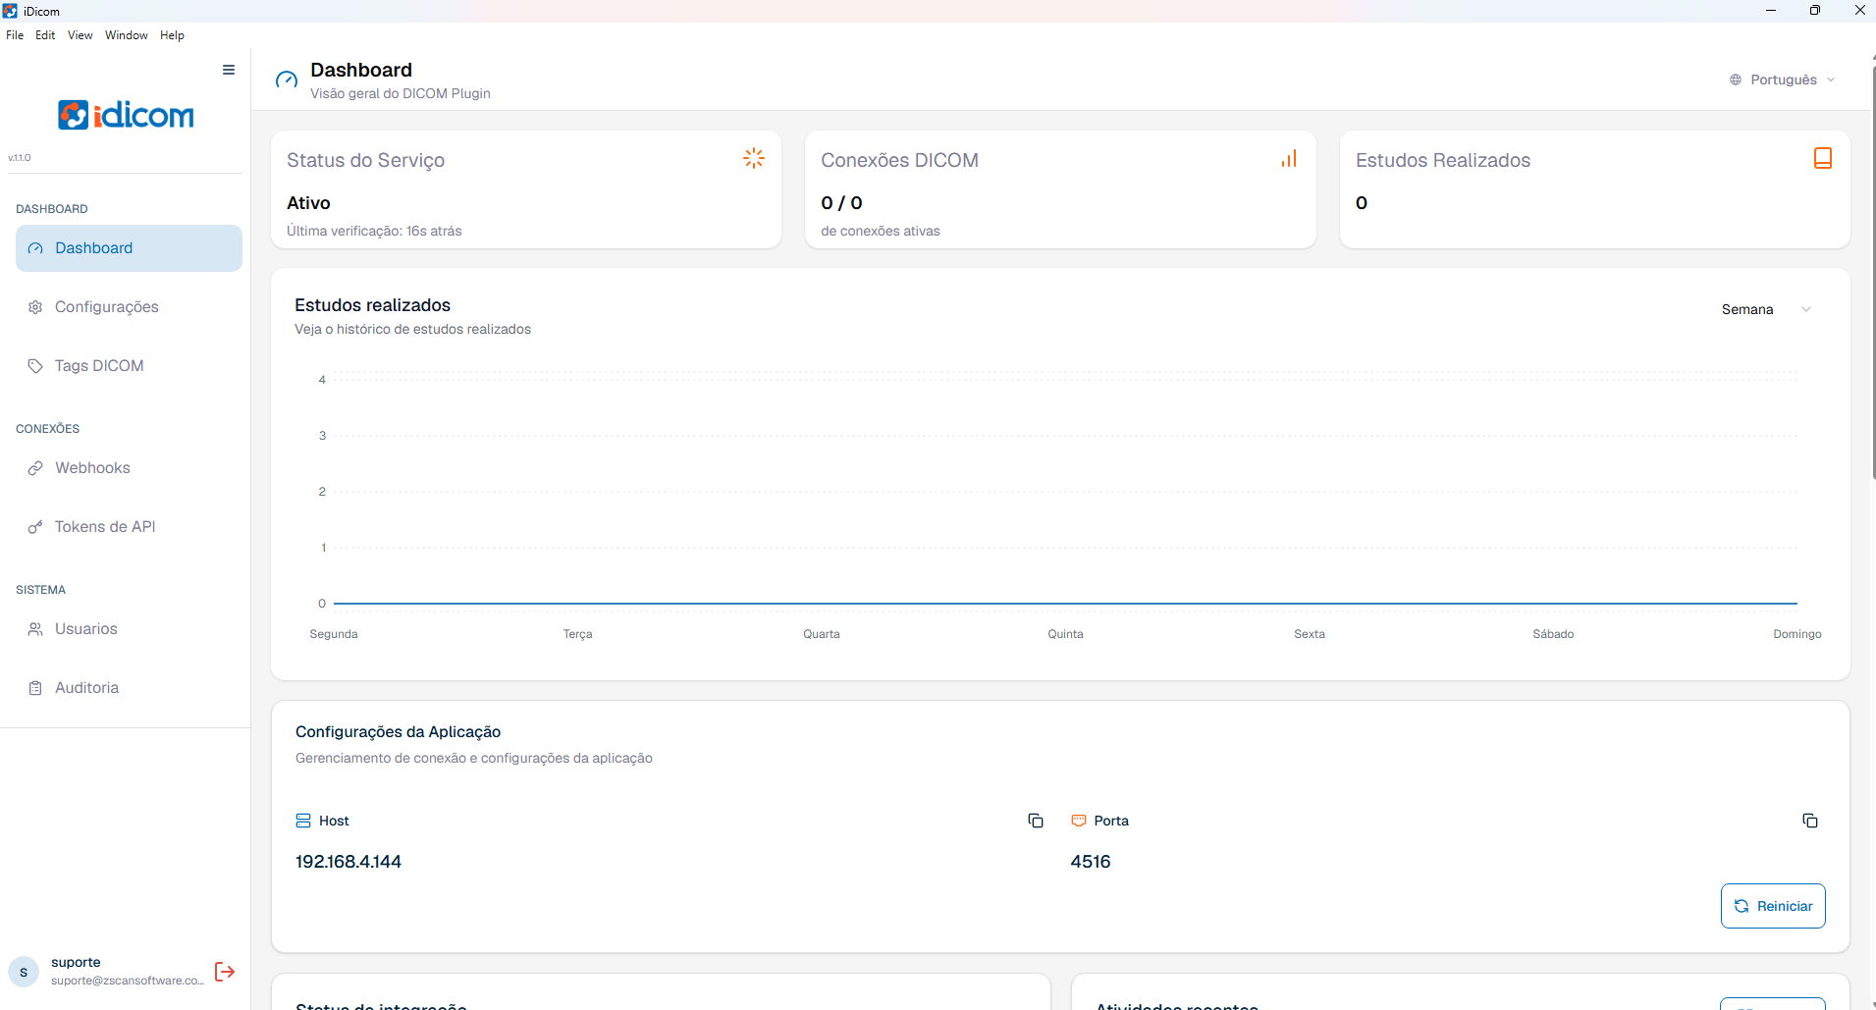Click the Quinta label on chart axis

point(1065,634)
